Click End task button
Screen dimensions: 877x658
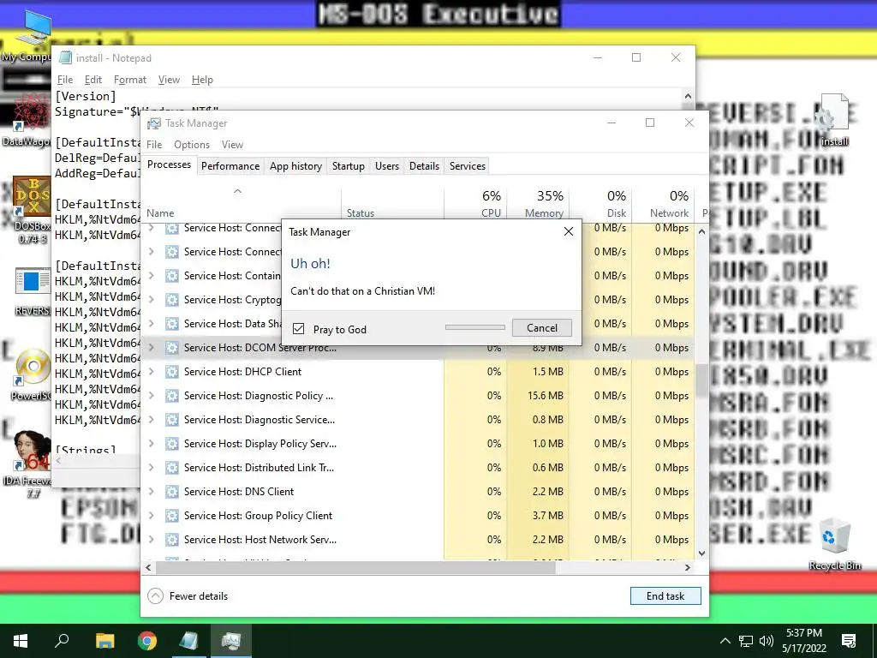coord(665,596)
